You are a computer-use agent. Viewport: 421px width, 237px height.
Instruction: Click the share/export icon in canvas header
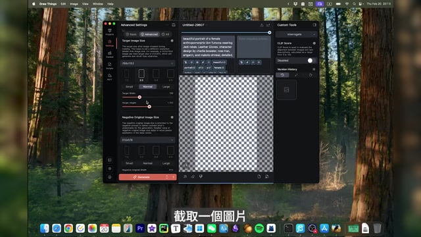(x=268, y=25)
